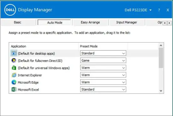Select the "Microsoft Excel" row text
This screenshot has height=116, width=173.
coord(28,90)
